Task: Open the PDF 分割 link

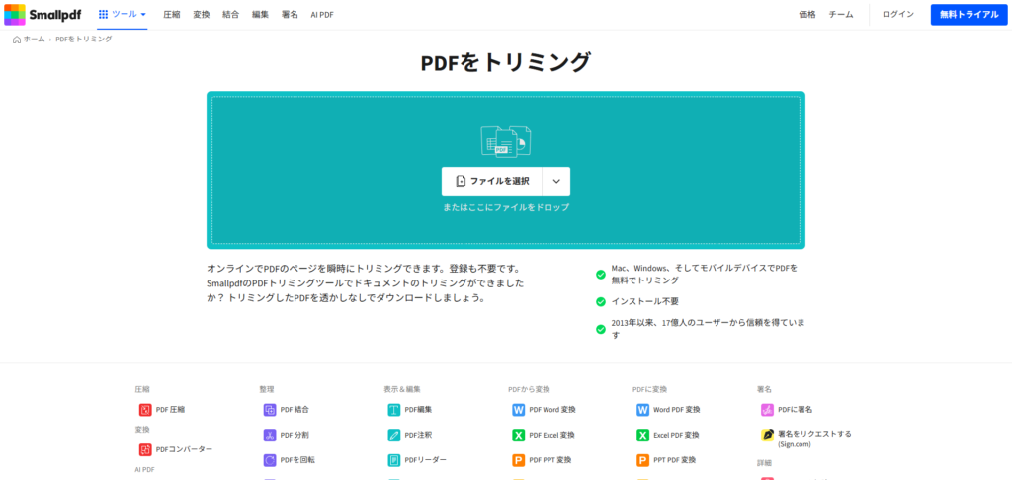Action: tap(295, 435)
